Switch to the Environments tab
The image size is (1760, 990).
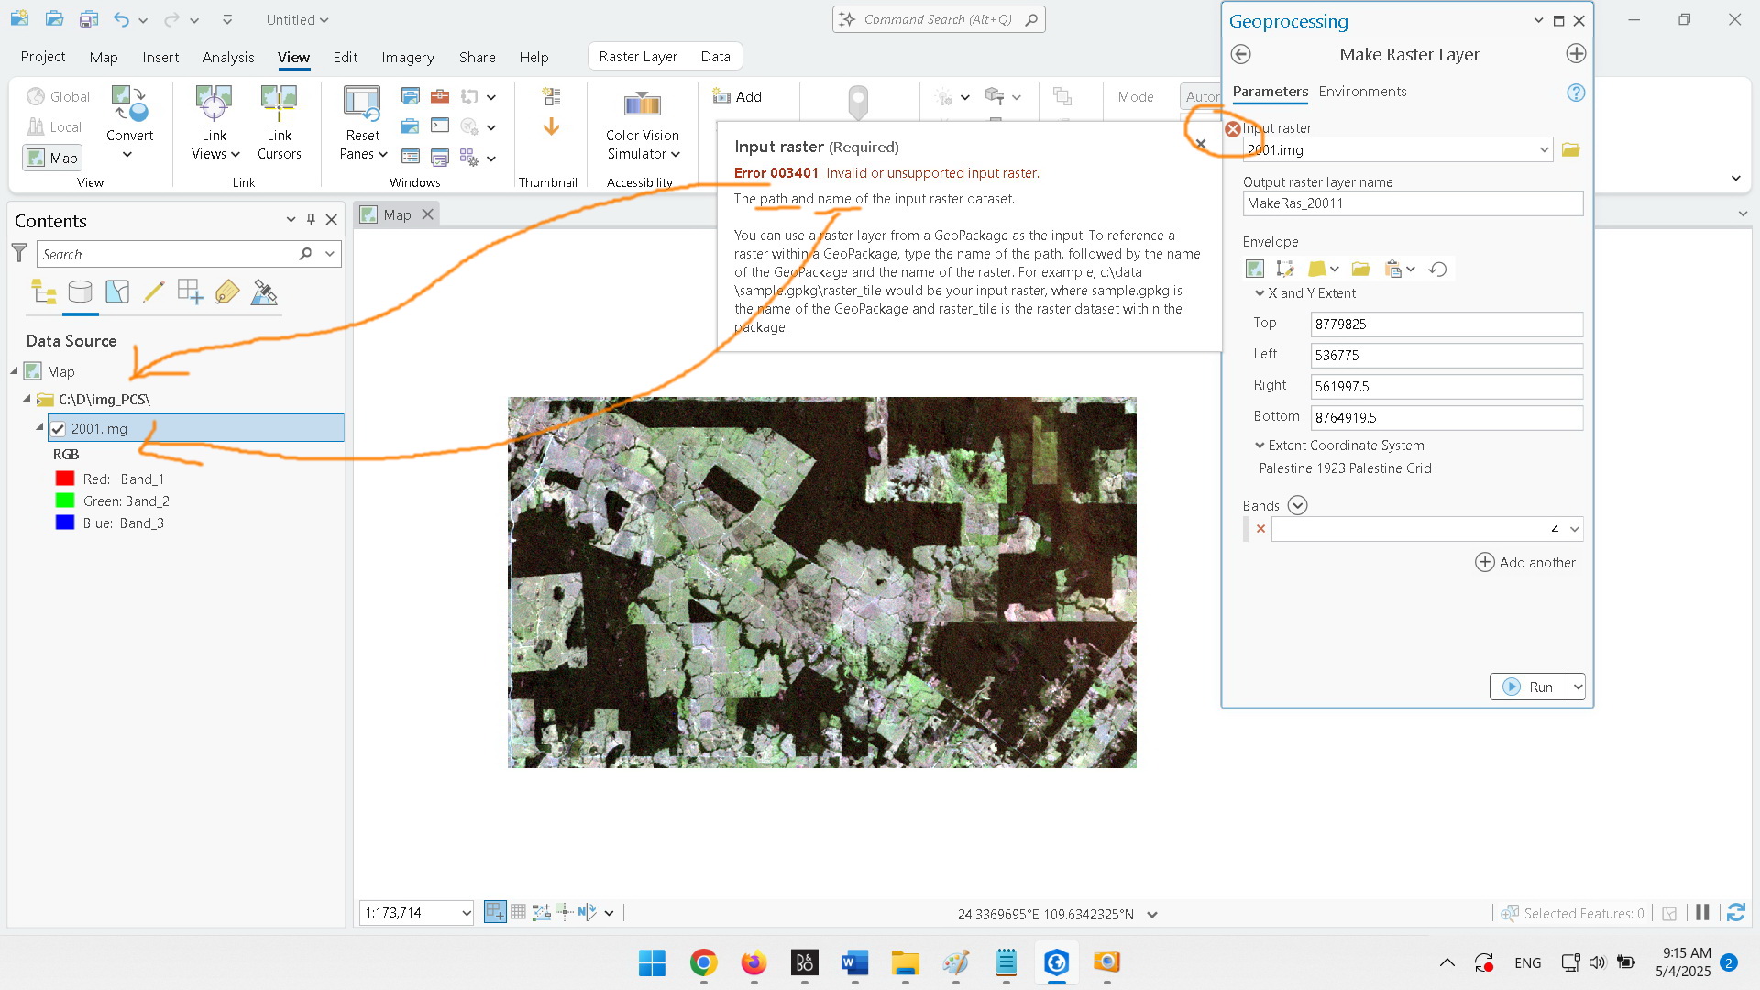click(x=1362, y=92)
